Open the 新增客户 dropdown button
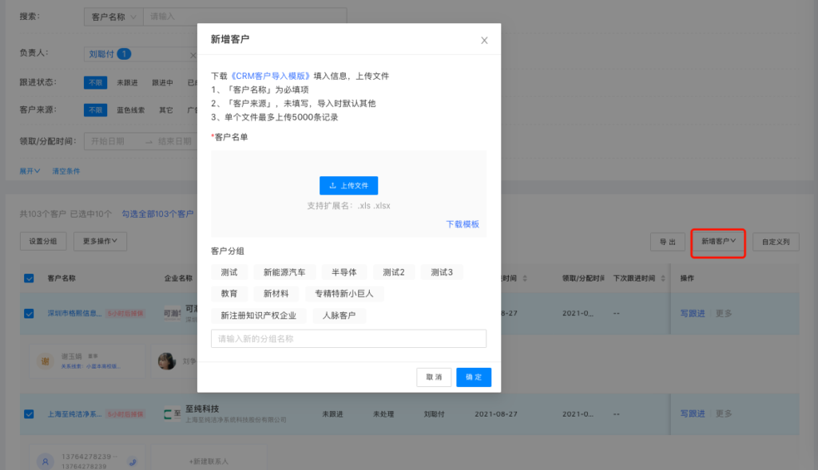The image size is (818, 470). pyautogui.click(x=718, y=241)
